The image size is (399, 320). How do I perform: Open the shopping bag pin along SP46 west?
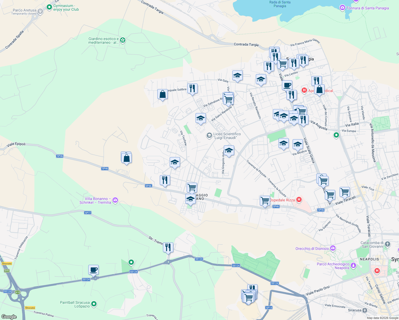(126, 158)
